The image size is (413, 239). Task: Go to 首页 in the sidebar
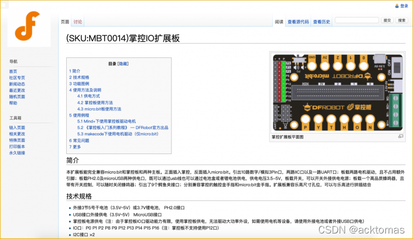[x=13, y=72]
